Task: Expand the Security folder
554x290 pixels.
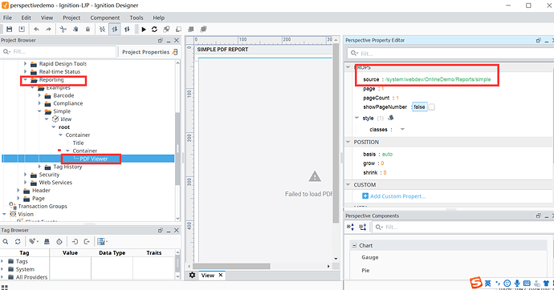Action: 25,175
